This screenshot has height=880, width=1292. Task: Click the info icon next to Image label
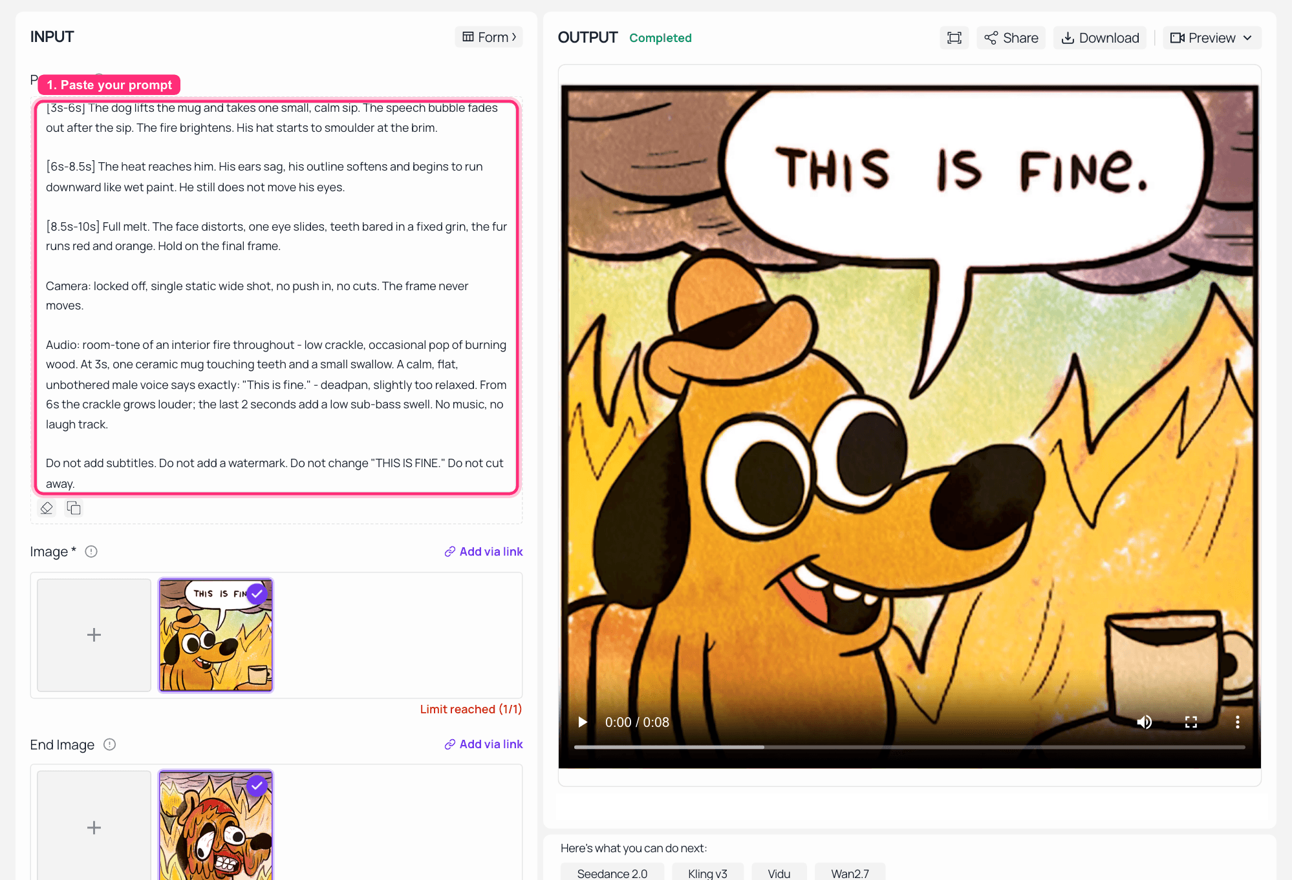coord(91,551)
